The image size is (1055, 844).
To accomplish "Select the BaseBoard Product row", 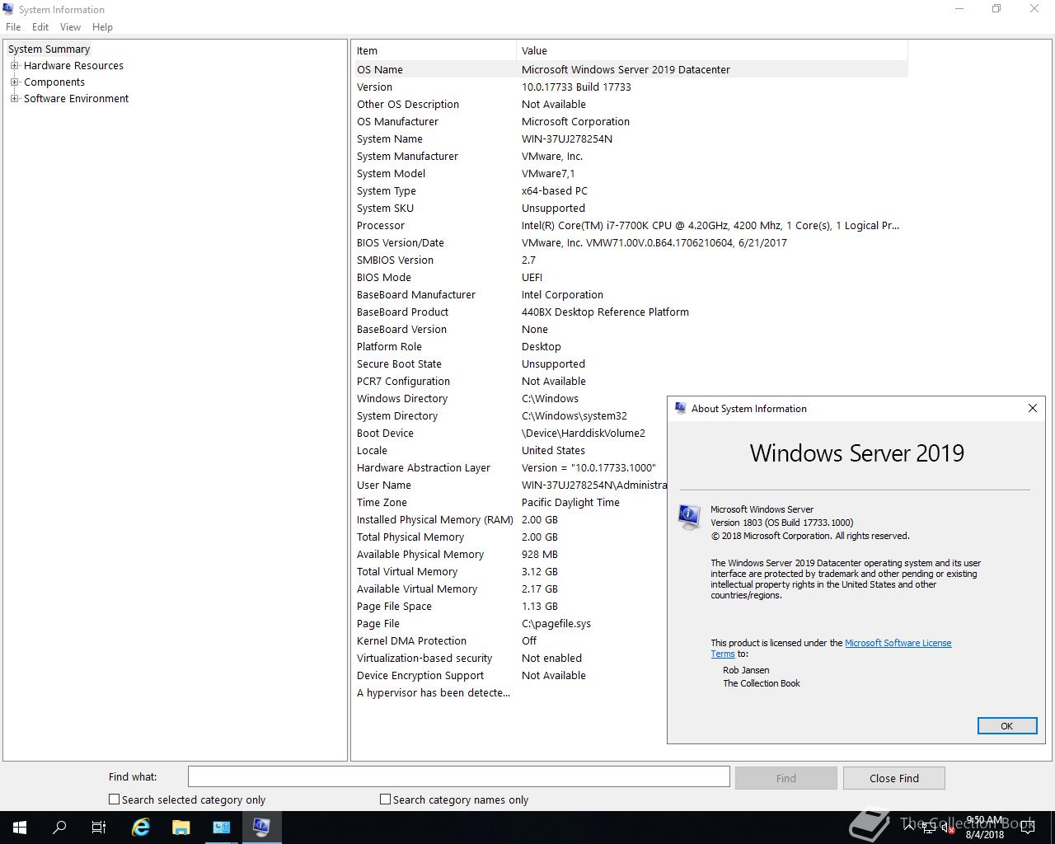I will tap(631, 312).
